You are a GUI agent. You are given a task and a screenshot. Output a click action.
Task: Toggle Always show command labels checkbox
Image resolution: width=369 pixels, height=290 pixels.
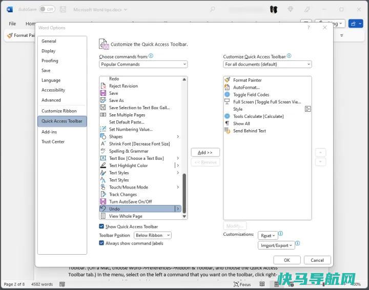[101, 243]
